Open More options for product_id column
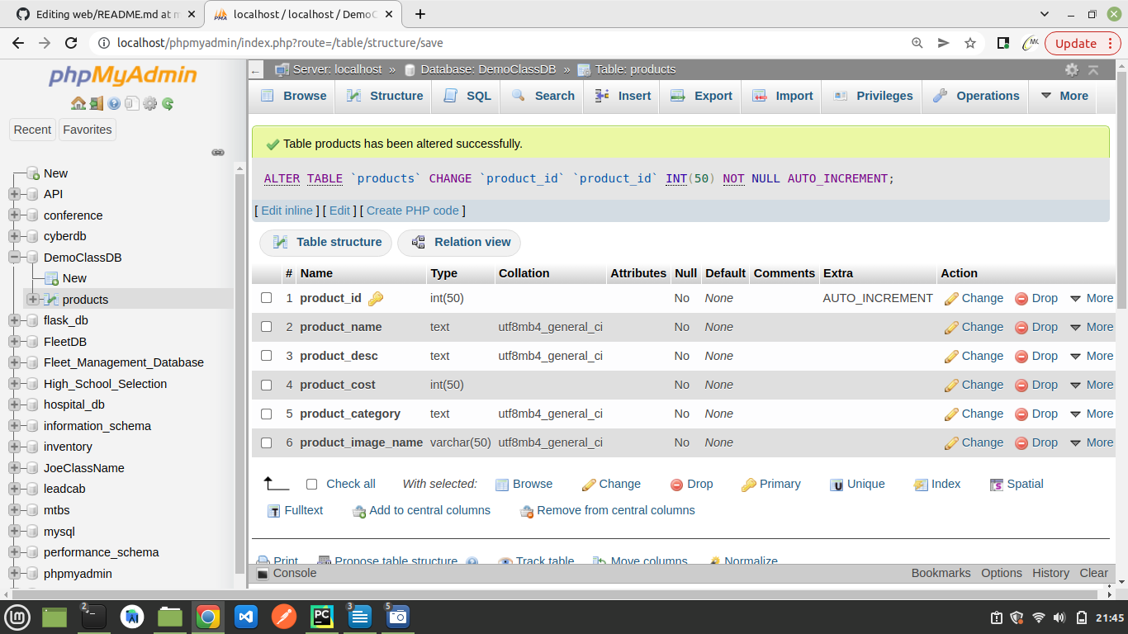 [x=1091, y=298]
